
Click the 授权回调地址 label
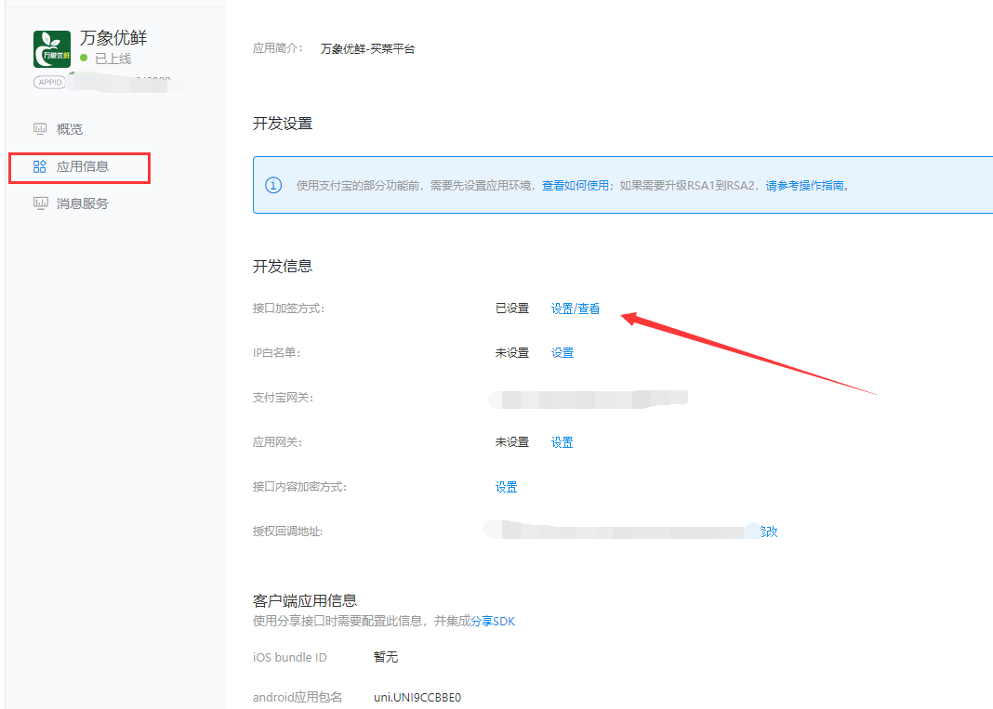pos(287,532)
